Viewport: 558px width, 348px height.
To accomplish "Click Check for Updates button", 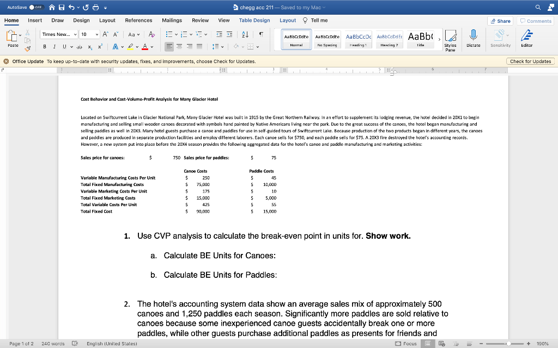I will (530, 61).
